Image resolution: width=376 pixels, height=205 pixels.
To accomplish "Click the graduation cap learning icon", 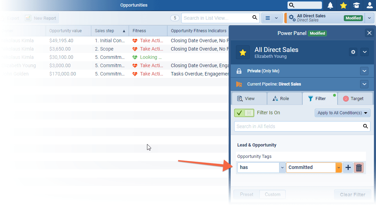I will click(356, 5).
